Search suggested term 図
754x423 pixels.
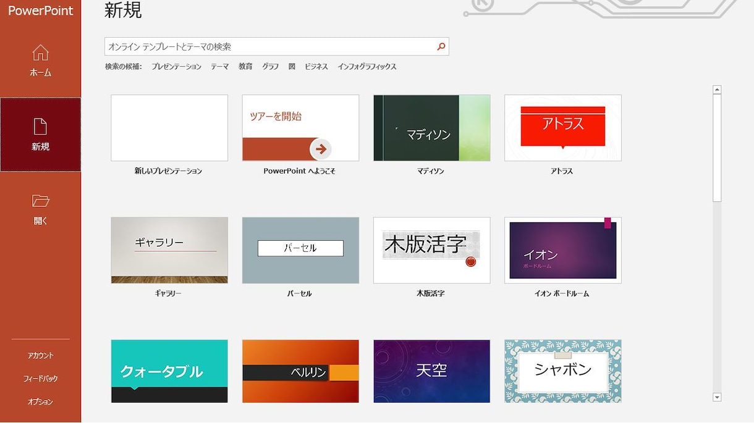292,67
